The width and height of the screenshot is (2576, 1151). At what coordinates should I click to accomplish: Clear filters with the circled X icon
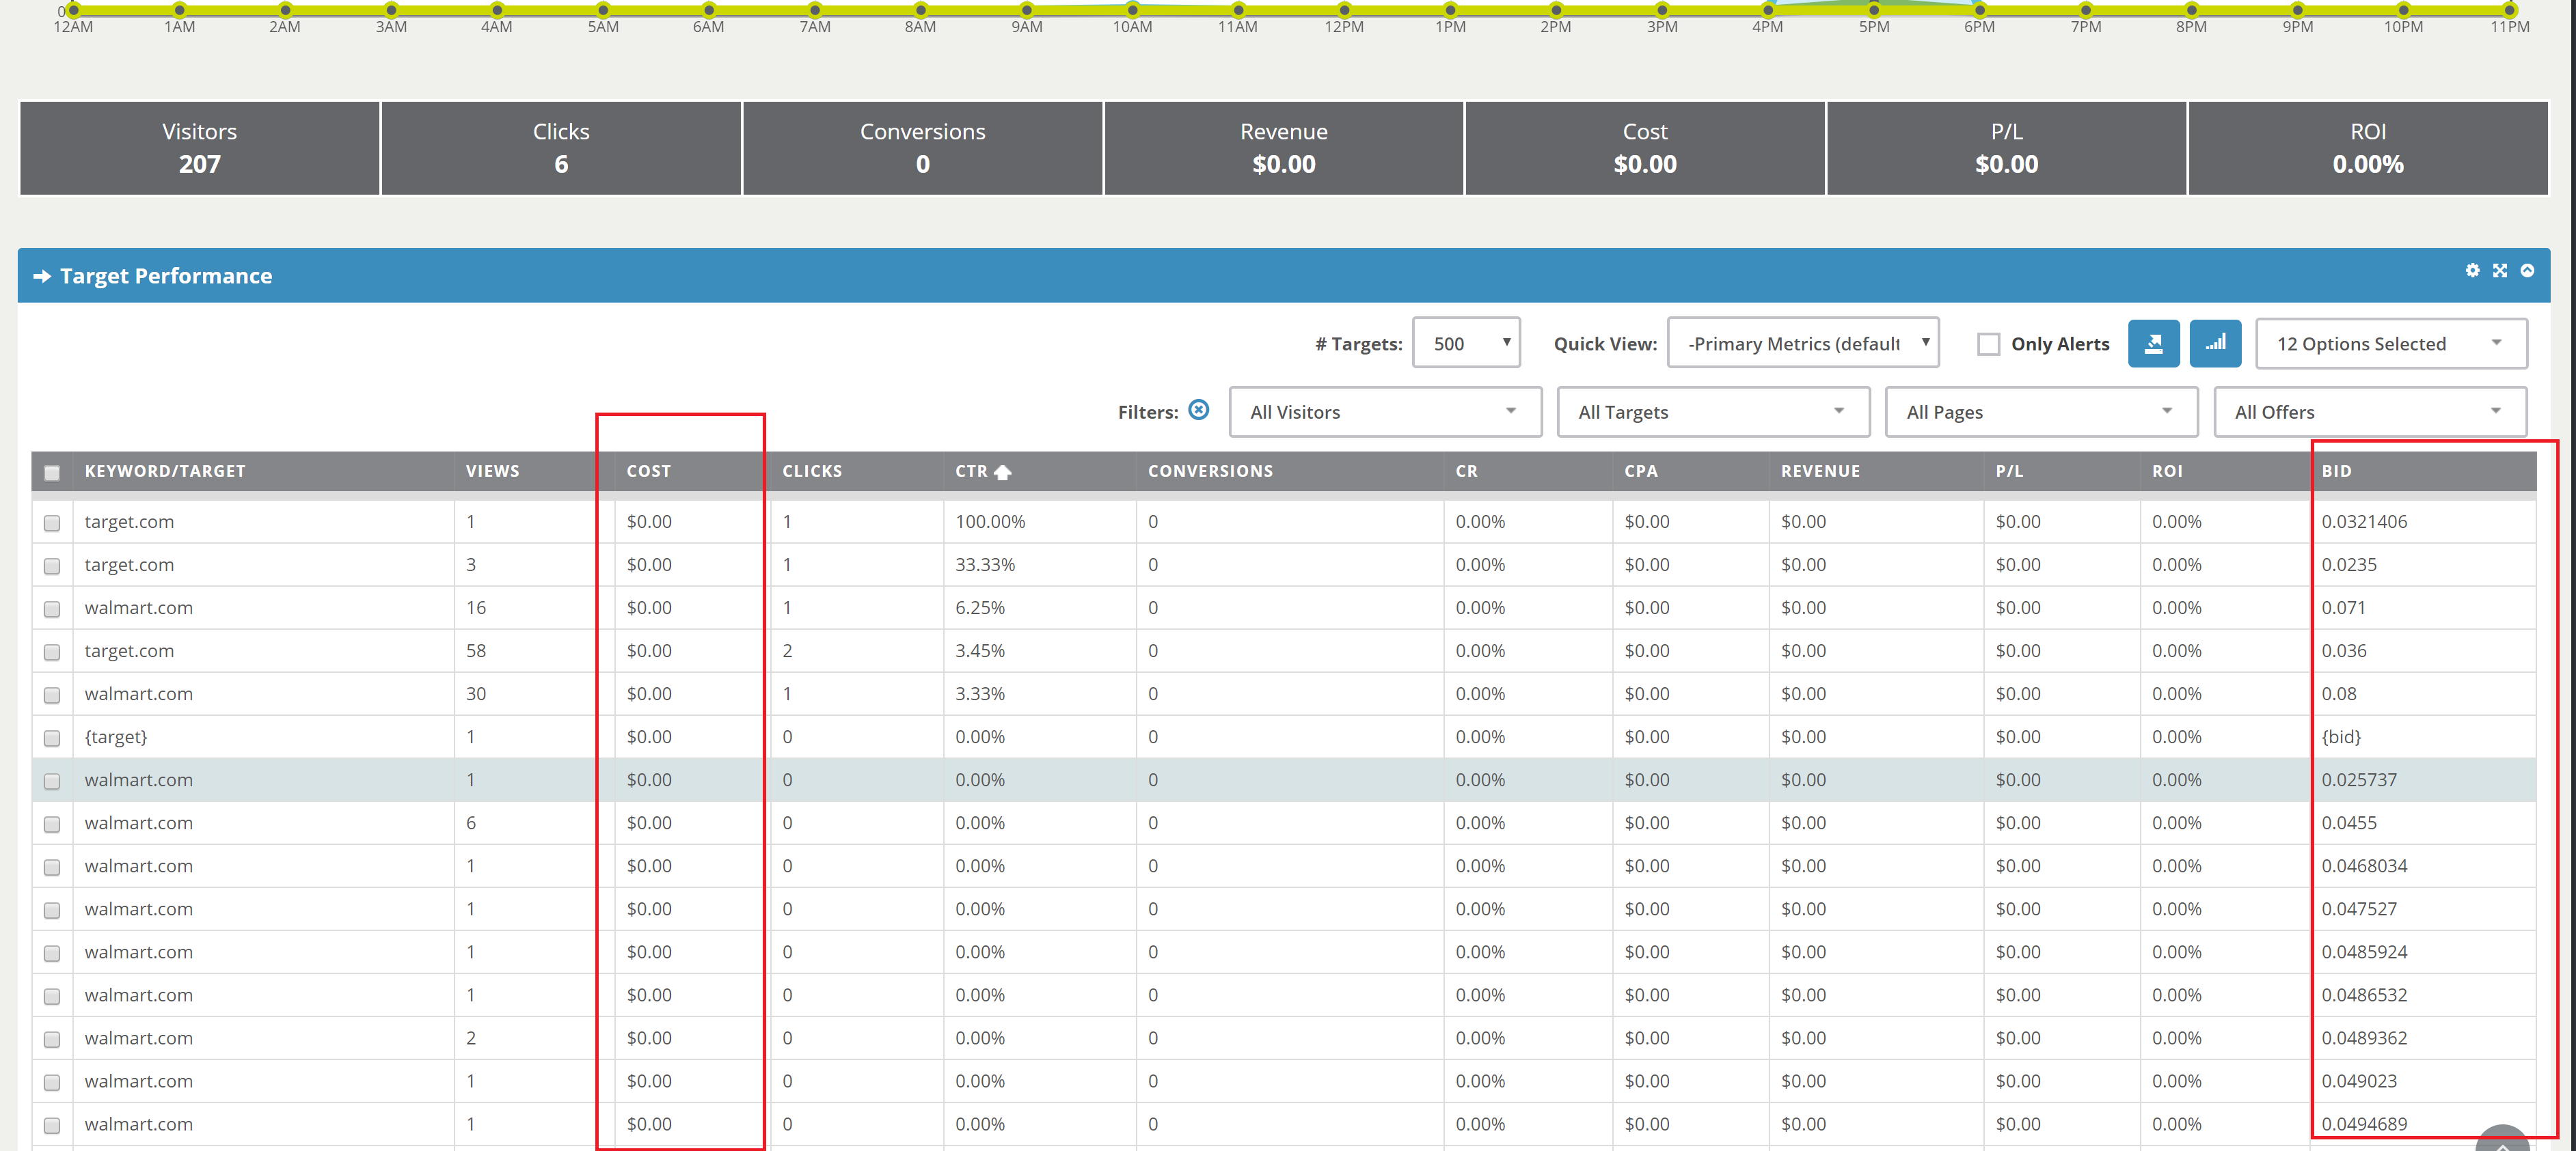coord(1198,410)
